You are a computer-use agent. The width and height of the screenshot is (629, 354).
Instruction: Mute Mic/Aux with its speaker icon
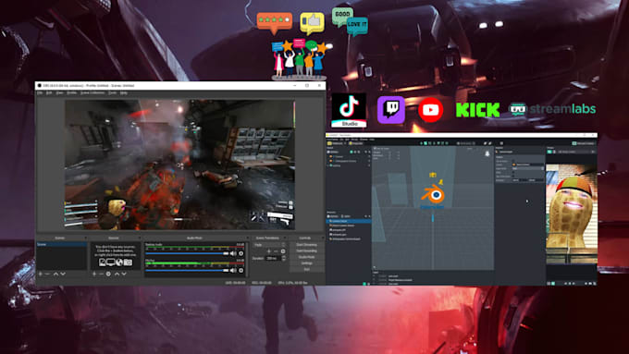tap(233, 270)
